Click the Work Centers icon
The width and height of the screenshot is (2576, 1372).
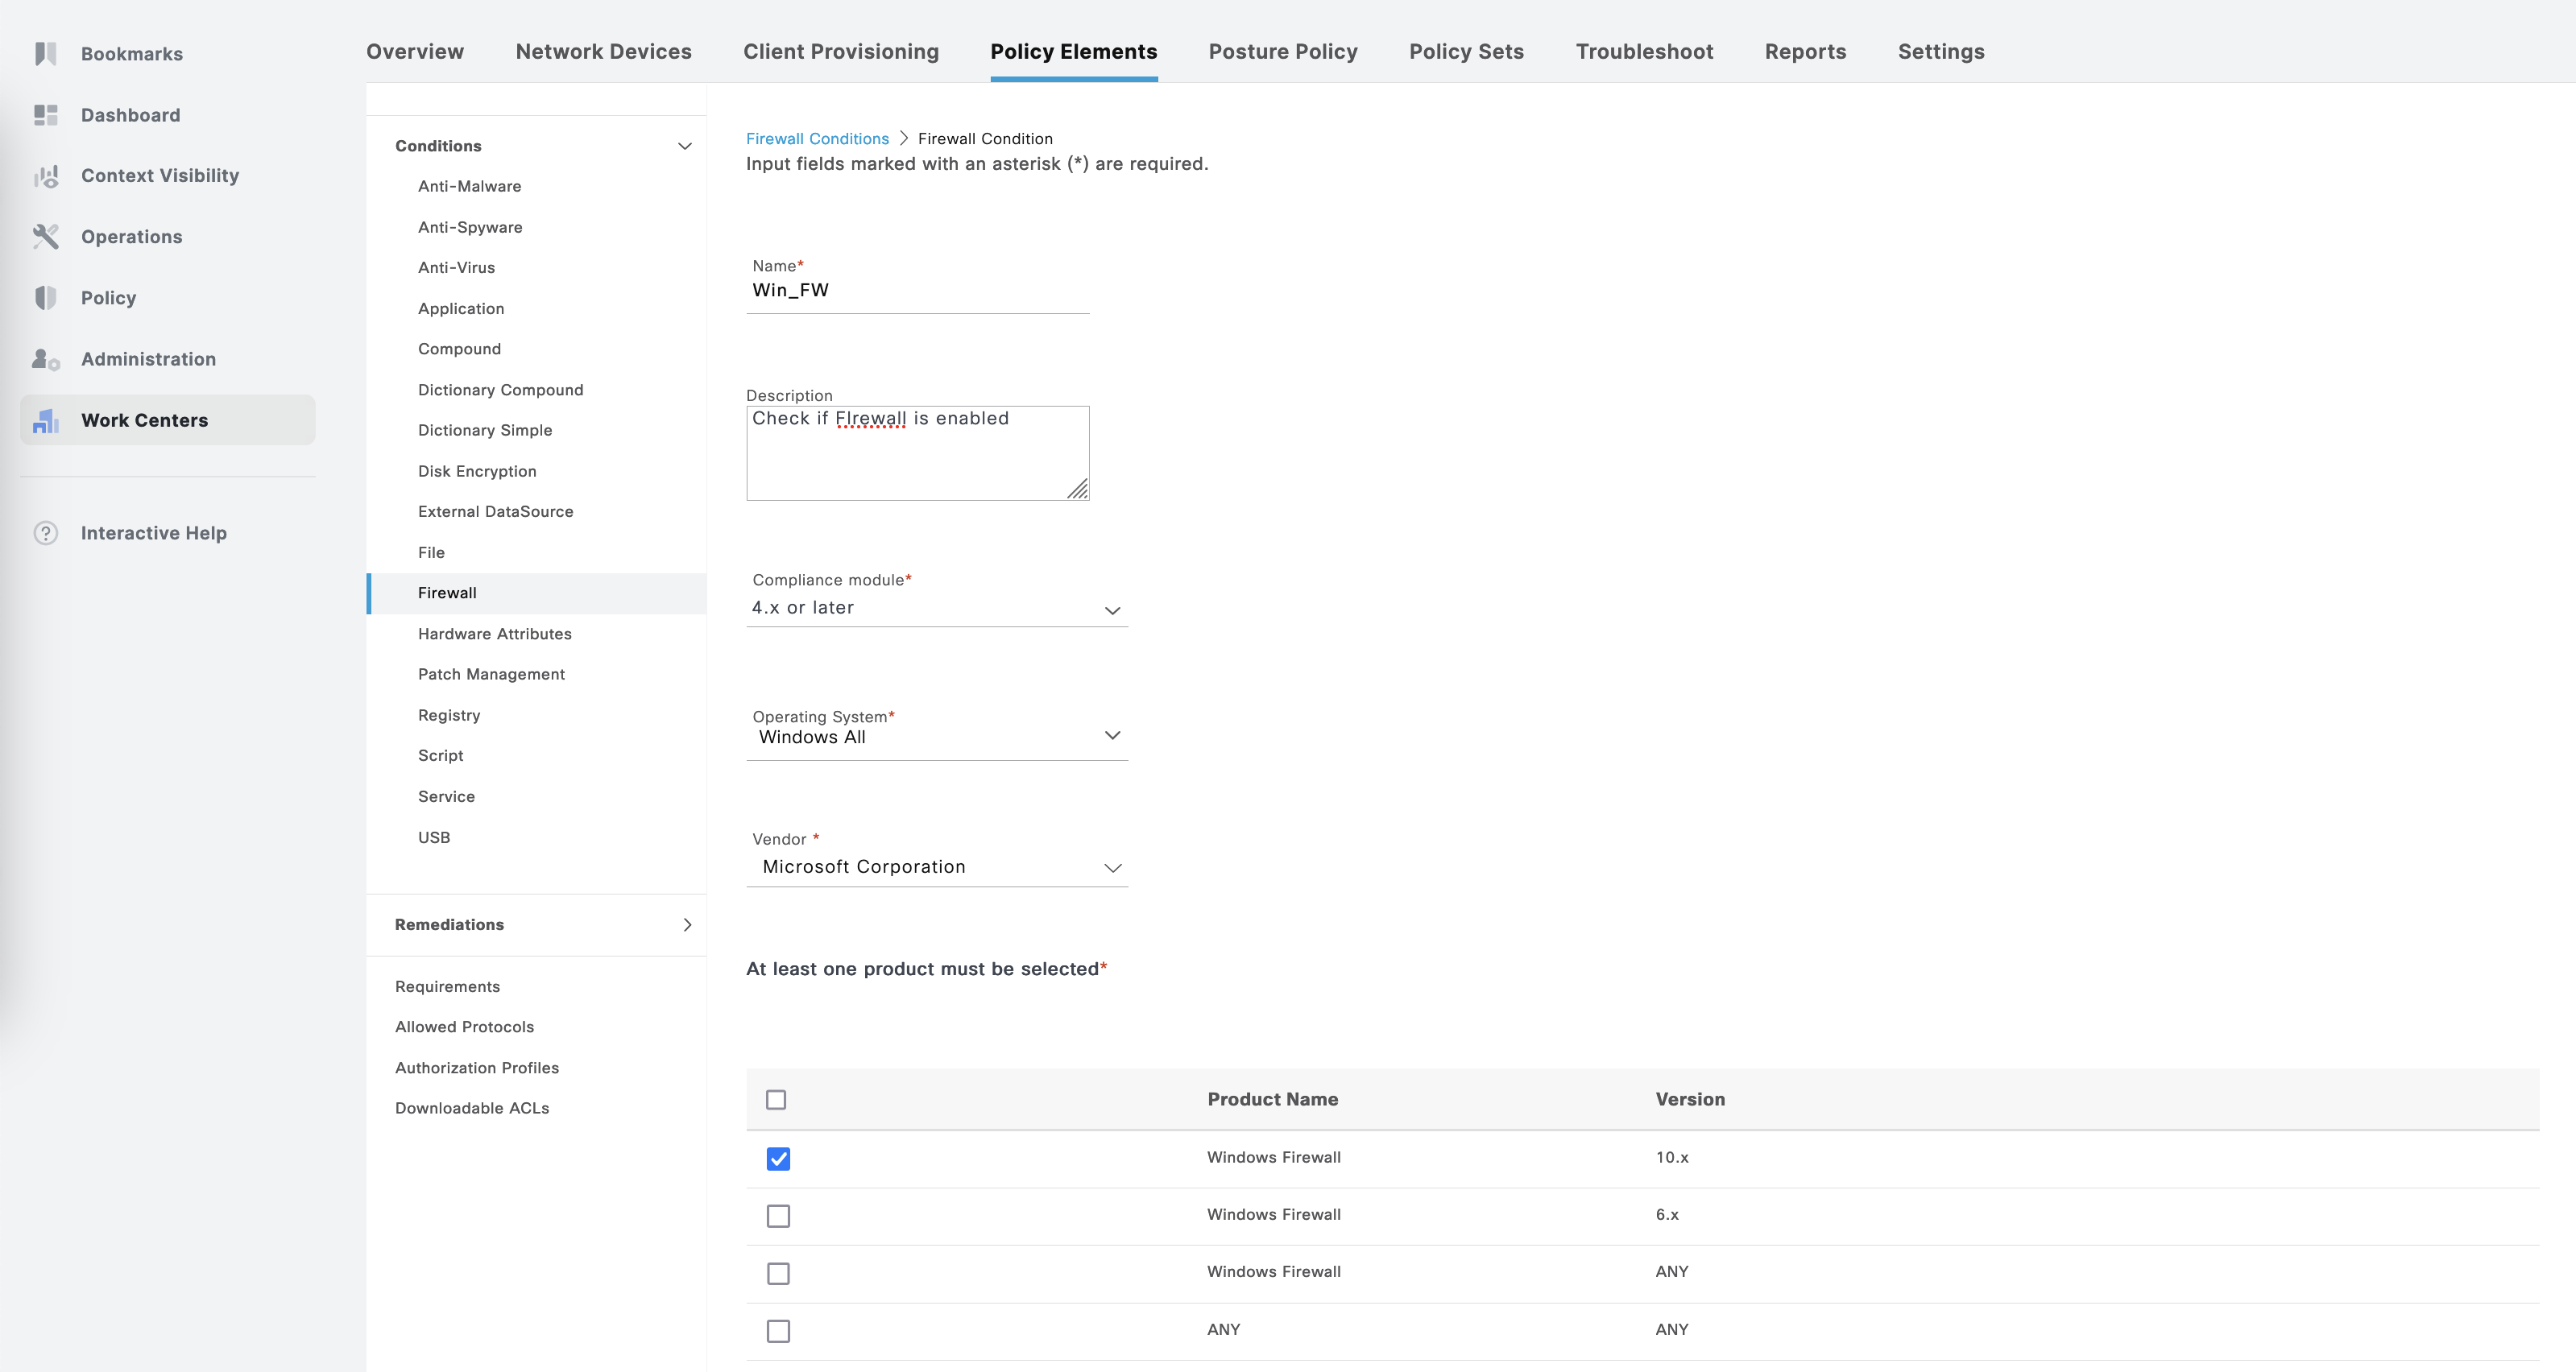45,420
